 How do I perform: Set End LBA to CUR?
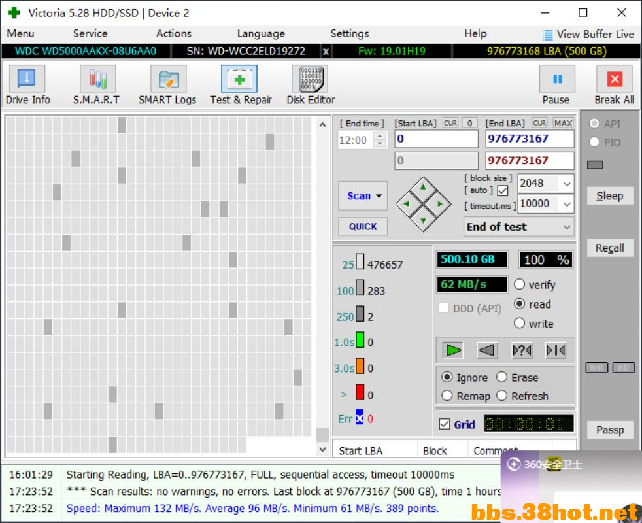tap(539, 123)
